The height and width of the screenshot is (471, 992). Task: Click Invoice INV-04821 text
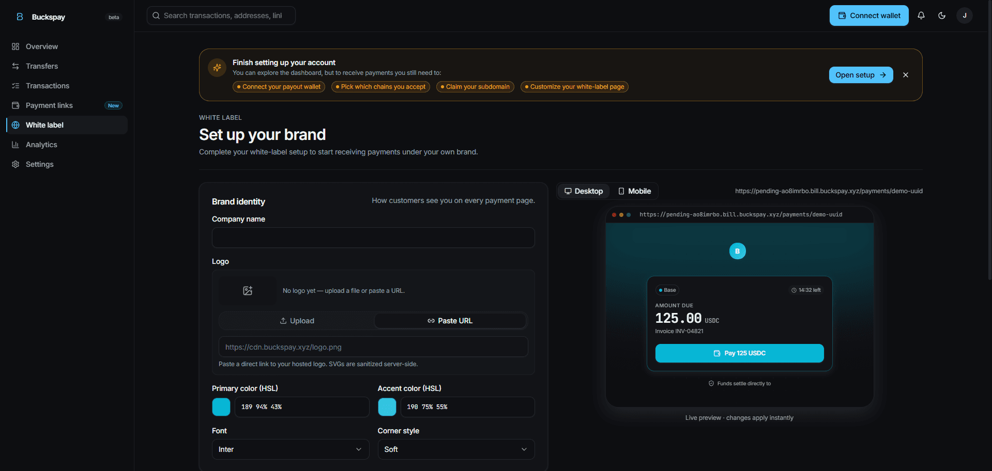679,331
